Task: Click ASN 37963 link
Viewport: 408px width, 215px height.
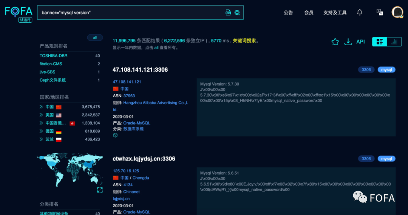Action: [129, 96]
